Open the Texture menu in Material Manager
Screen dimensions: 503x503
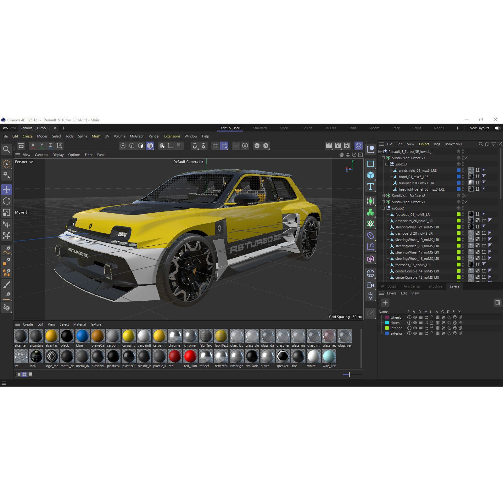(x=96, y=324)
